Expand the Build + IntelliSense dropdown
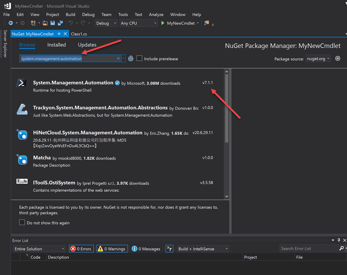The width and height of the screenshot is (347, 275). [x=202, y=249]
